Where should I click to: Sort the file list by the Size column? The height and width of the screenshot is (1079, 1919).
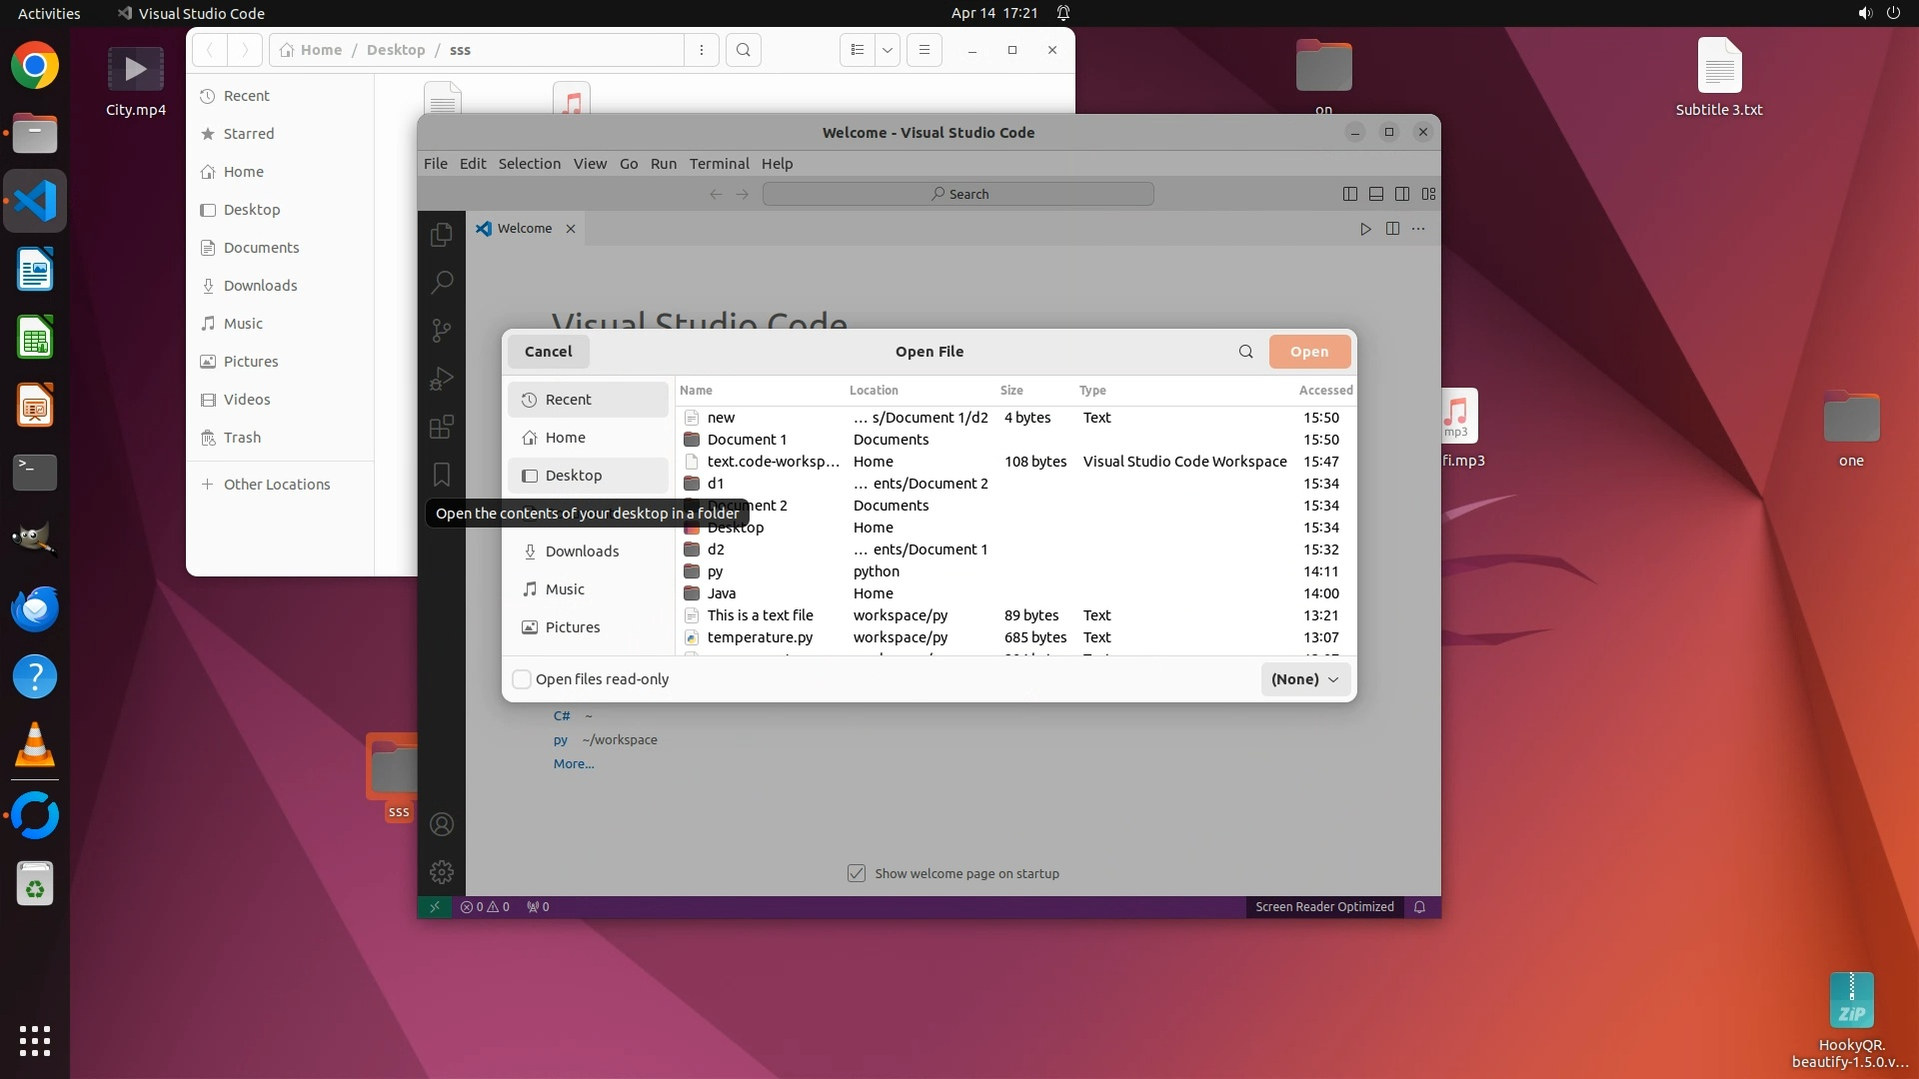[x=1011, y=391]
